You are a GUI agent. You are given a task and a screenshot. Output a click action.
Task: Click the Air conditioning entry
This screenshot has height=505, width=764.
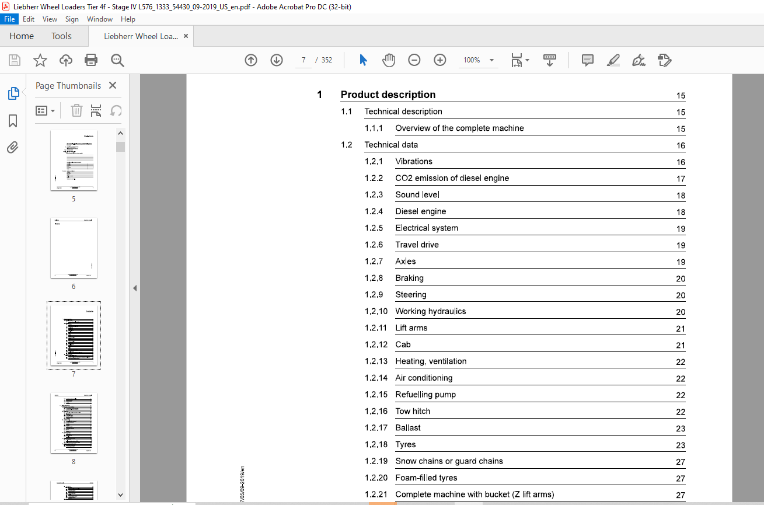point(424,378)
